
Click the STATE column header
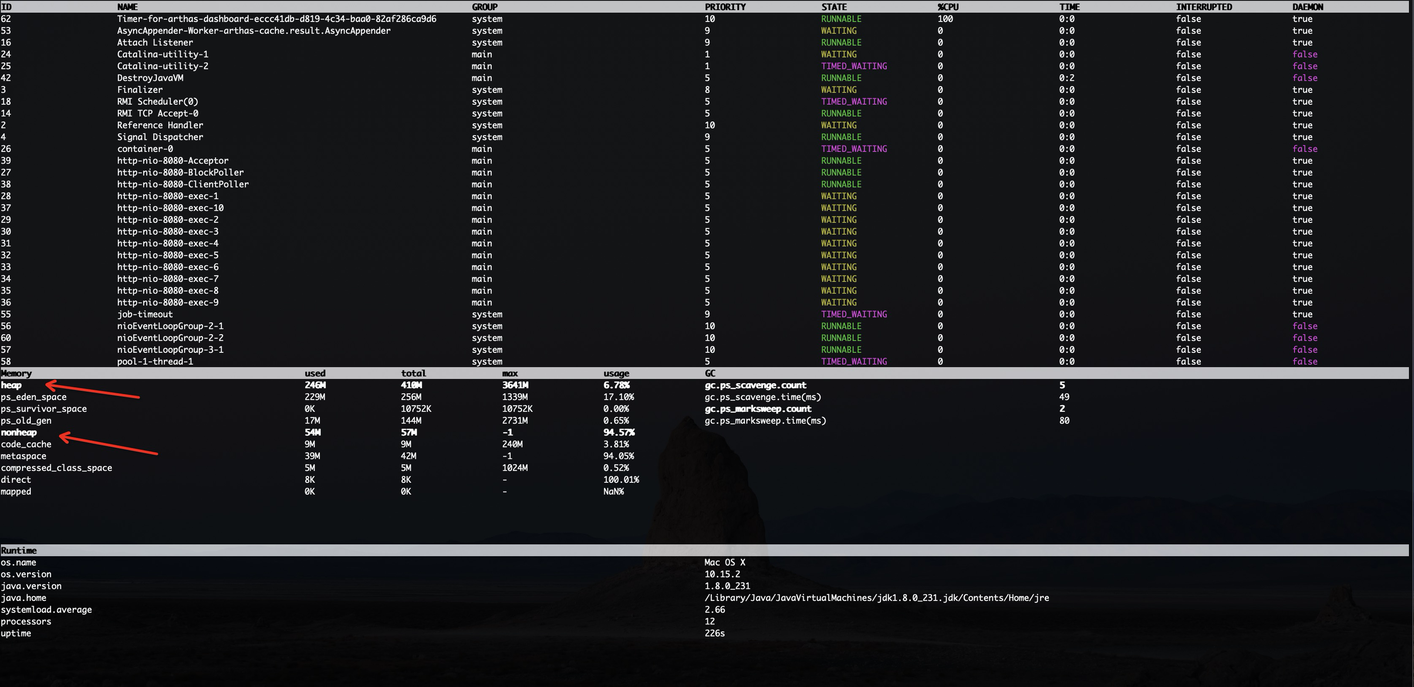(x=833, y=7)
